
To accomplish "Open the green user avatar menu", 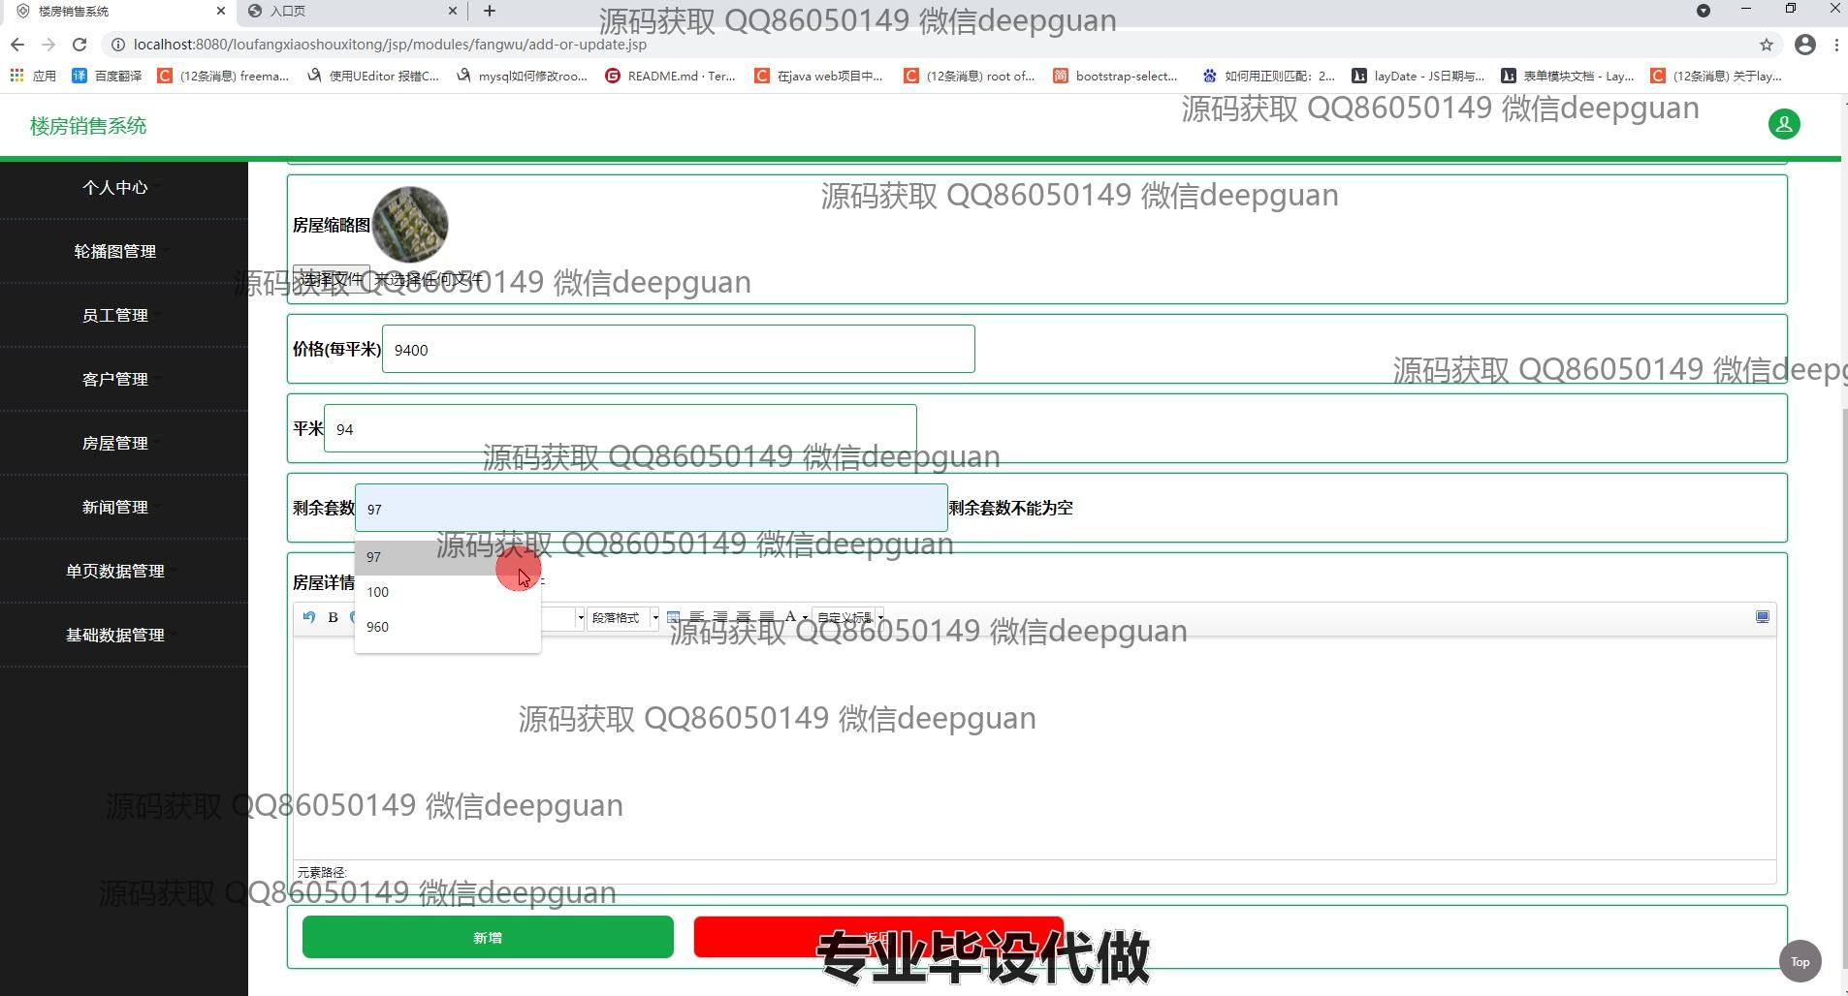I will pos(1784,124).
